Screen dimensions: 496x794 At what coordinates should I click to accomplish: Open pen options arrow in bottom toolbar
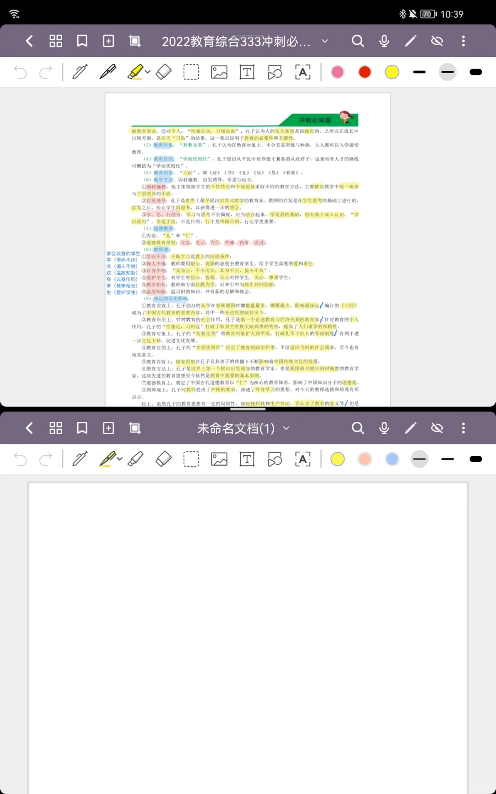pos(120,459)
